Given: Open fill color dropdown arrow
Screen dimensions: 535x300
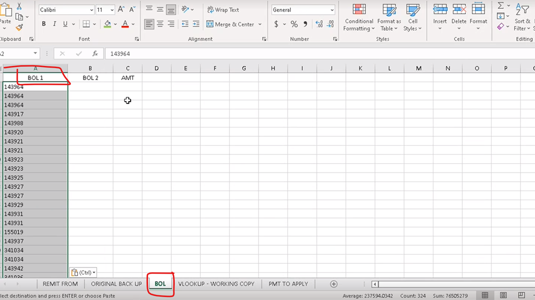Looking at the screenshot, I should tap(115, 24).
